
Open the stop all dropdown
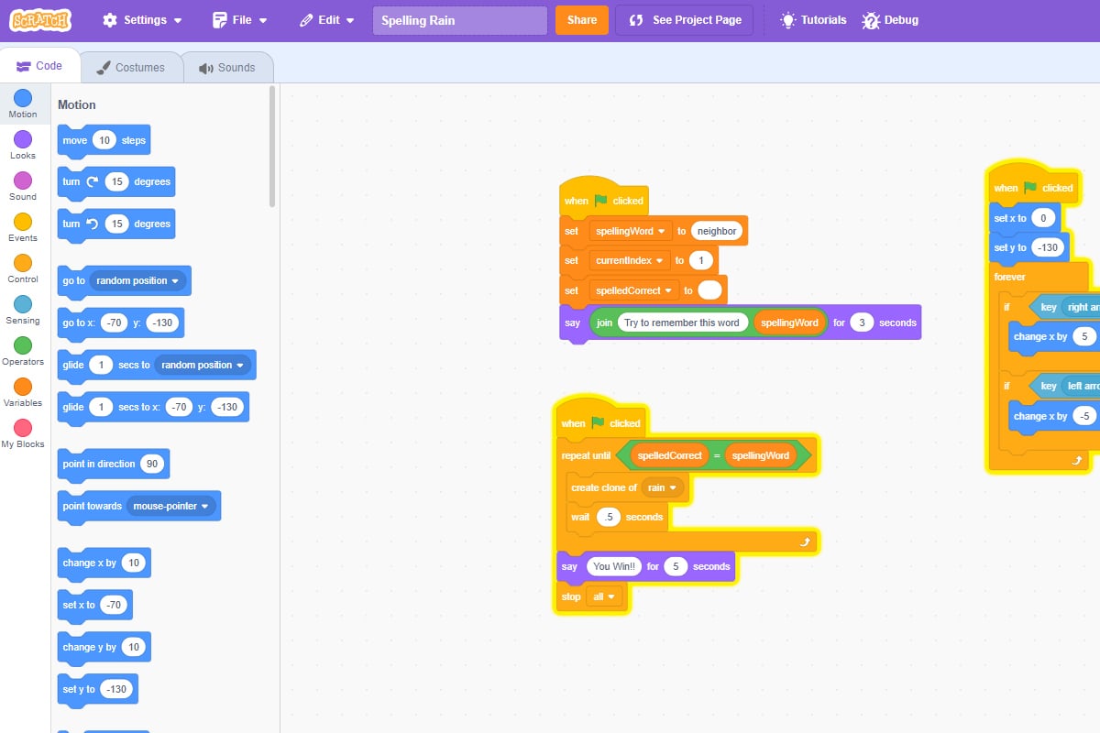604,596
